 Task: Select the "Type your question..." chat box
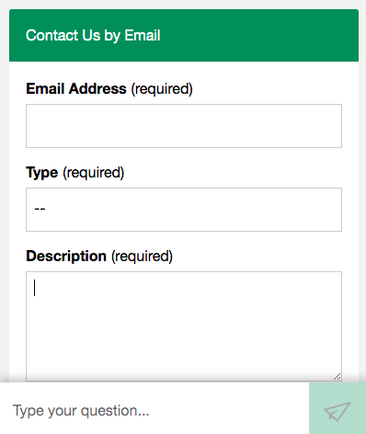click(154, 411)
